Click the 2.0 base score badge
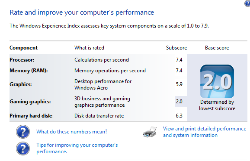The width and height of the screenshot is (250, 161). [x=217, y=81]
